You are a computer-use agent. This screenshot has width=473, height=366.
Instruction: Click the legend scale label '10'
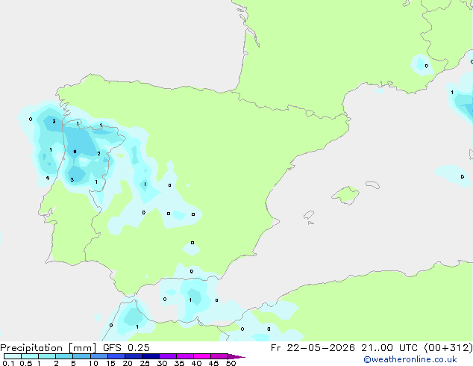pyautogui.click(x=93, y=363)
